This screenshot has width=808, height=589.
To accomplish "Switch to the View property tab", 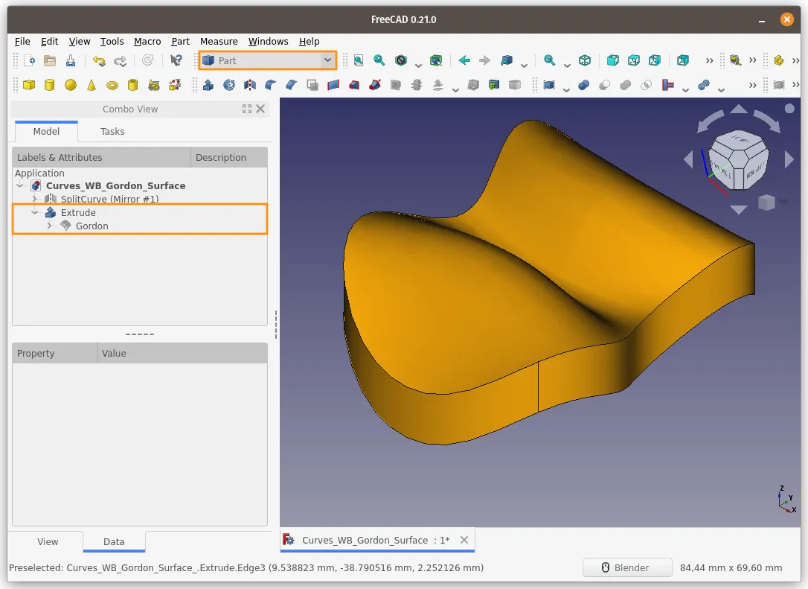I will (x=48, y=541).
